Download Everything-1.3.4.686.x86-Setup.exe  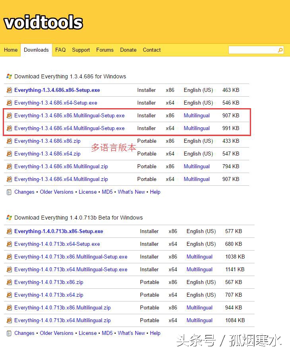[57, 90]
